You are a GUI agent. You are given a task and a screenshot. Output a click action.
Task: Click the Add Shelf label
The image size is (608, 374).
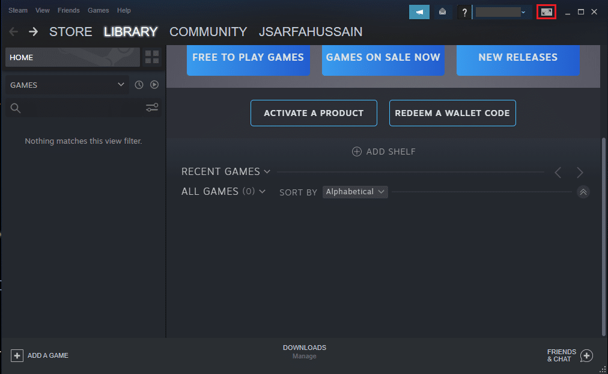391,152
